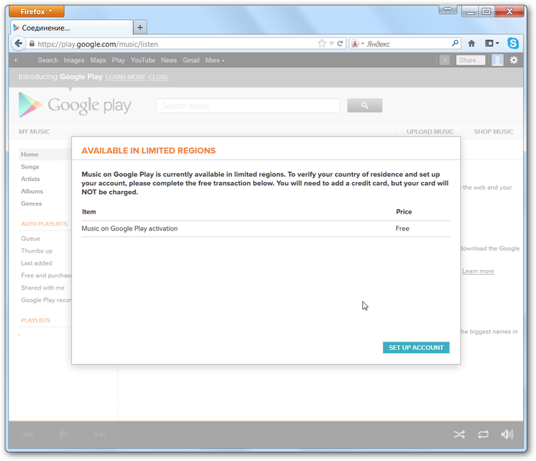Screen dimensions: 536x461
Task: Open Google Play recommends playlist
Action: click(46, 300)
